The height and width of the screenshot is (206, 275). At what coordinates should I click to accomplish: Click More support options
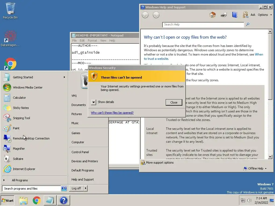click(x=157, y=163)
